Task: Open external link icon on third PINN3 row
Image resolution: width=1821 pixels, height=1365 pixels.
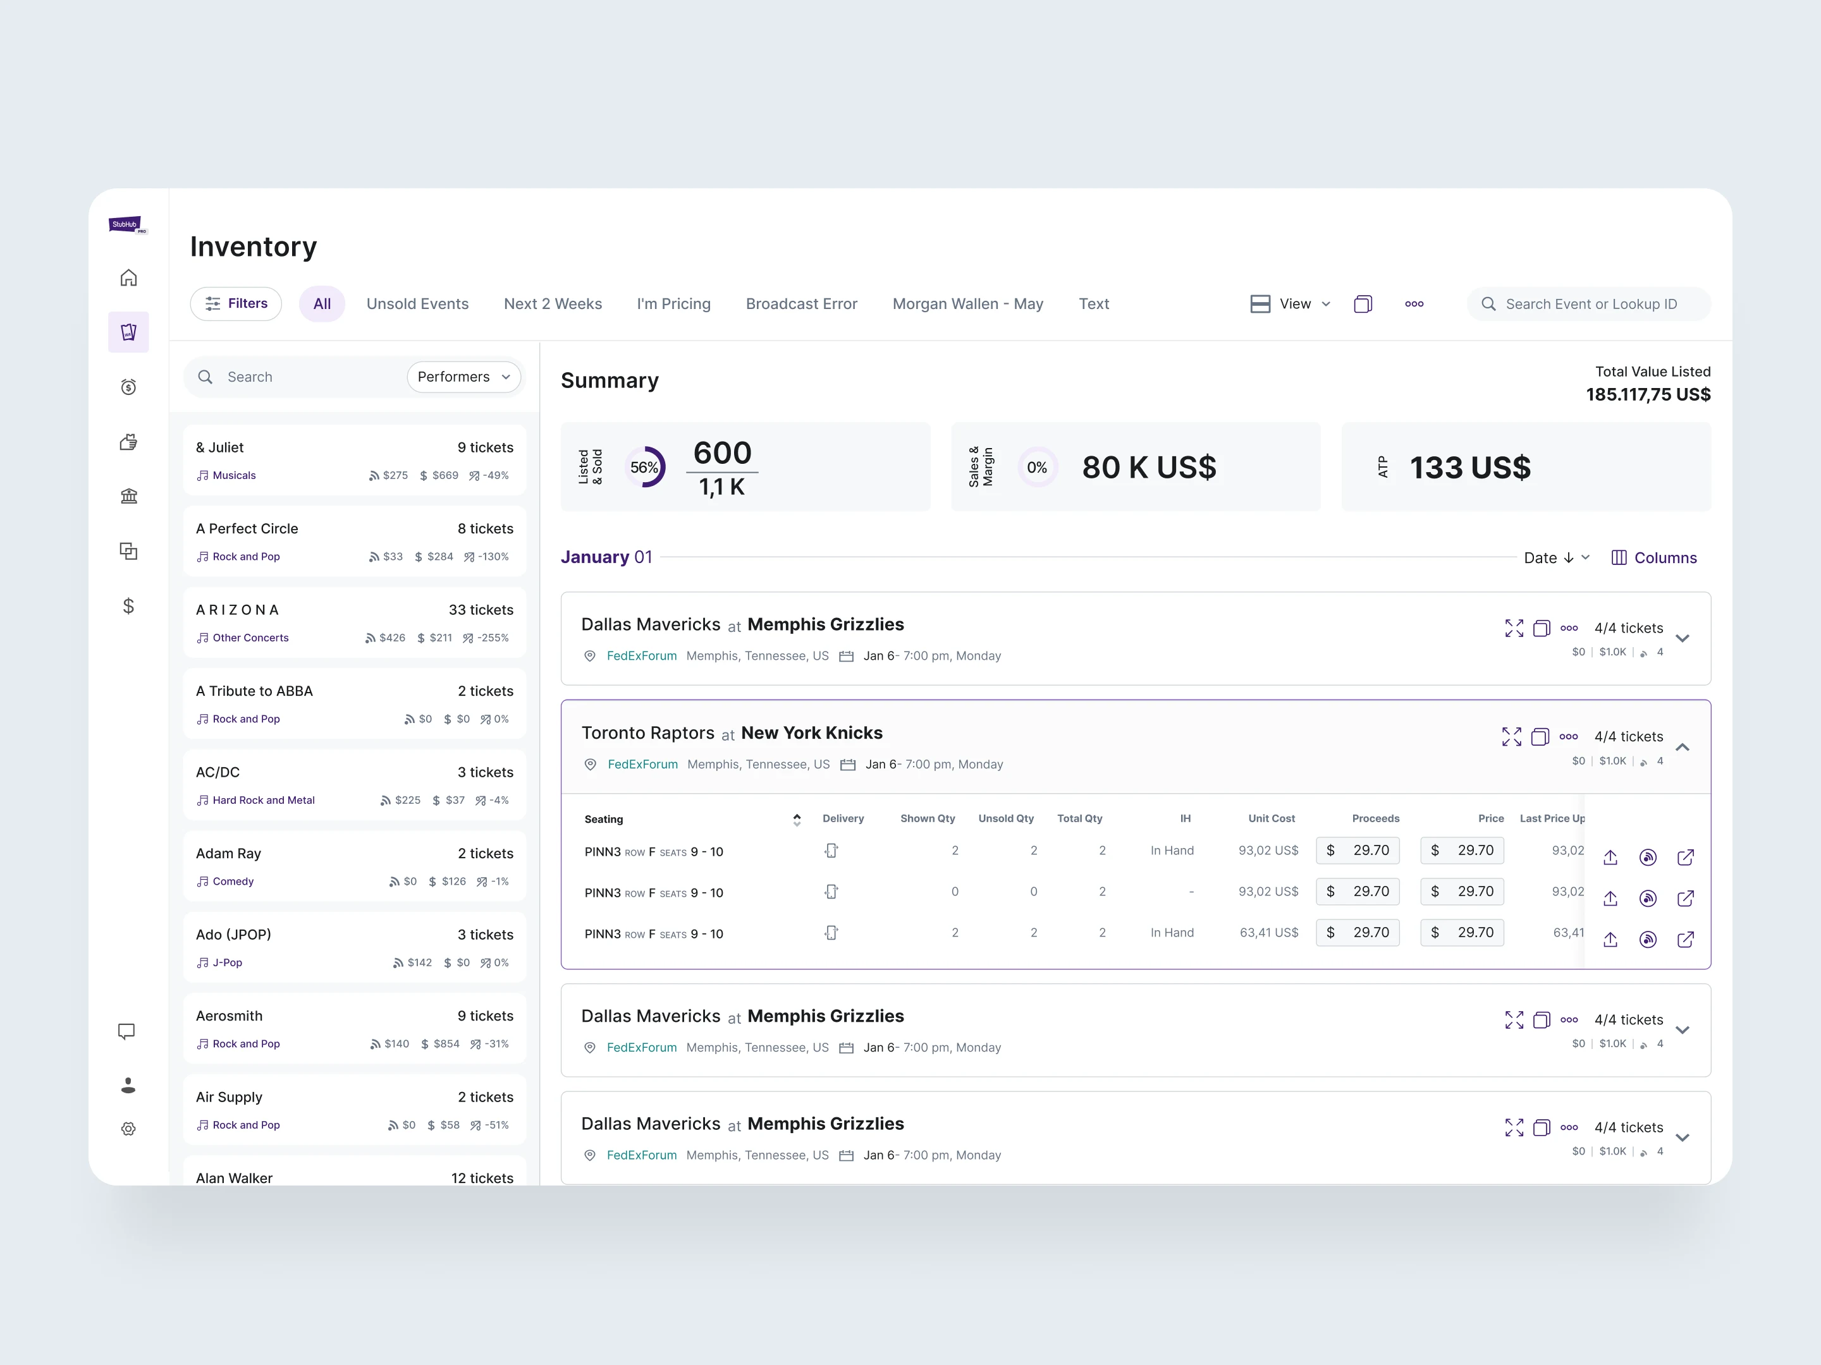Action: [x=1685, y=939]
